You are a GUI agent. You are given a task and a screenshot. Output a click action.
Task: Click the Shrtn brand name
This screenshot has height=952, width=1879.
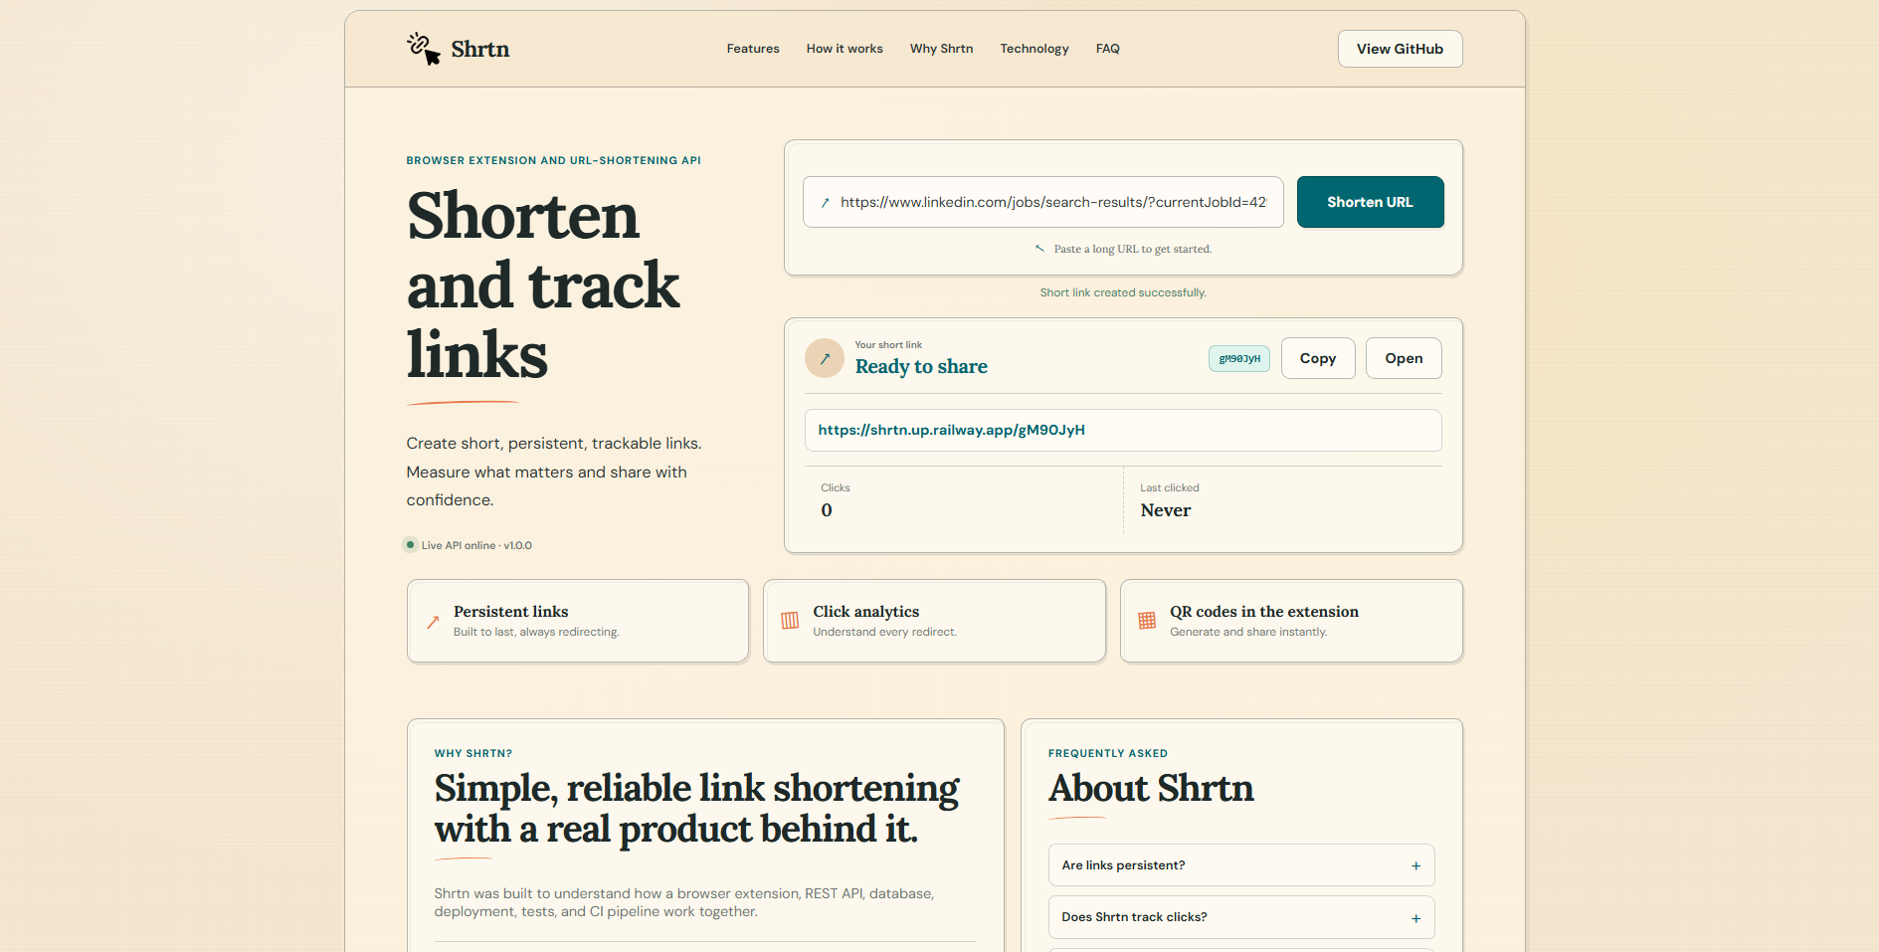point(480,49)
